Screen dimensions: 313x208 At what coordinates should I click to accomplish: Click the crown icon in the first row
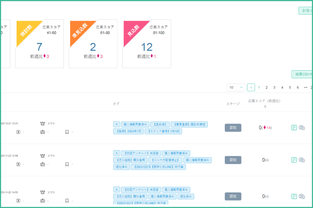pos(42,123)
